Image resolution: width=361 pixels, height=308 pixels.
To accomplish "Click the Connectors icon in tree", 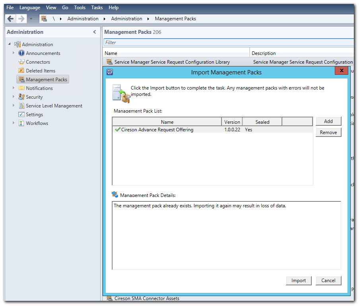I will (x=21, y=62).
